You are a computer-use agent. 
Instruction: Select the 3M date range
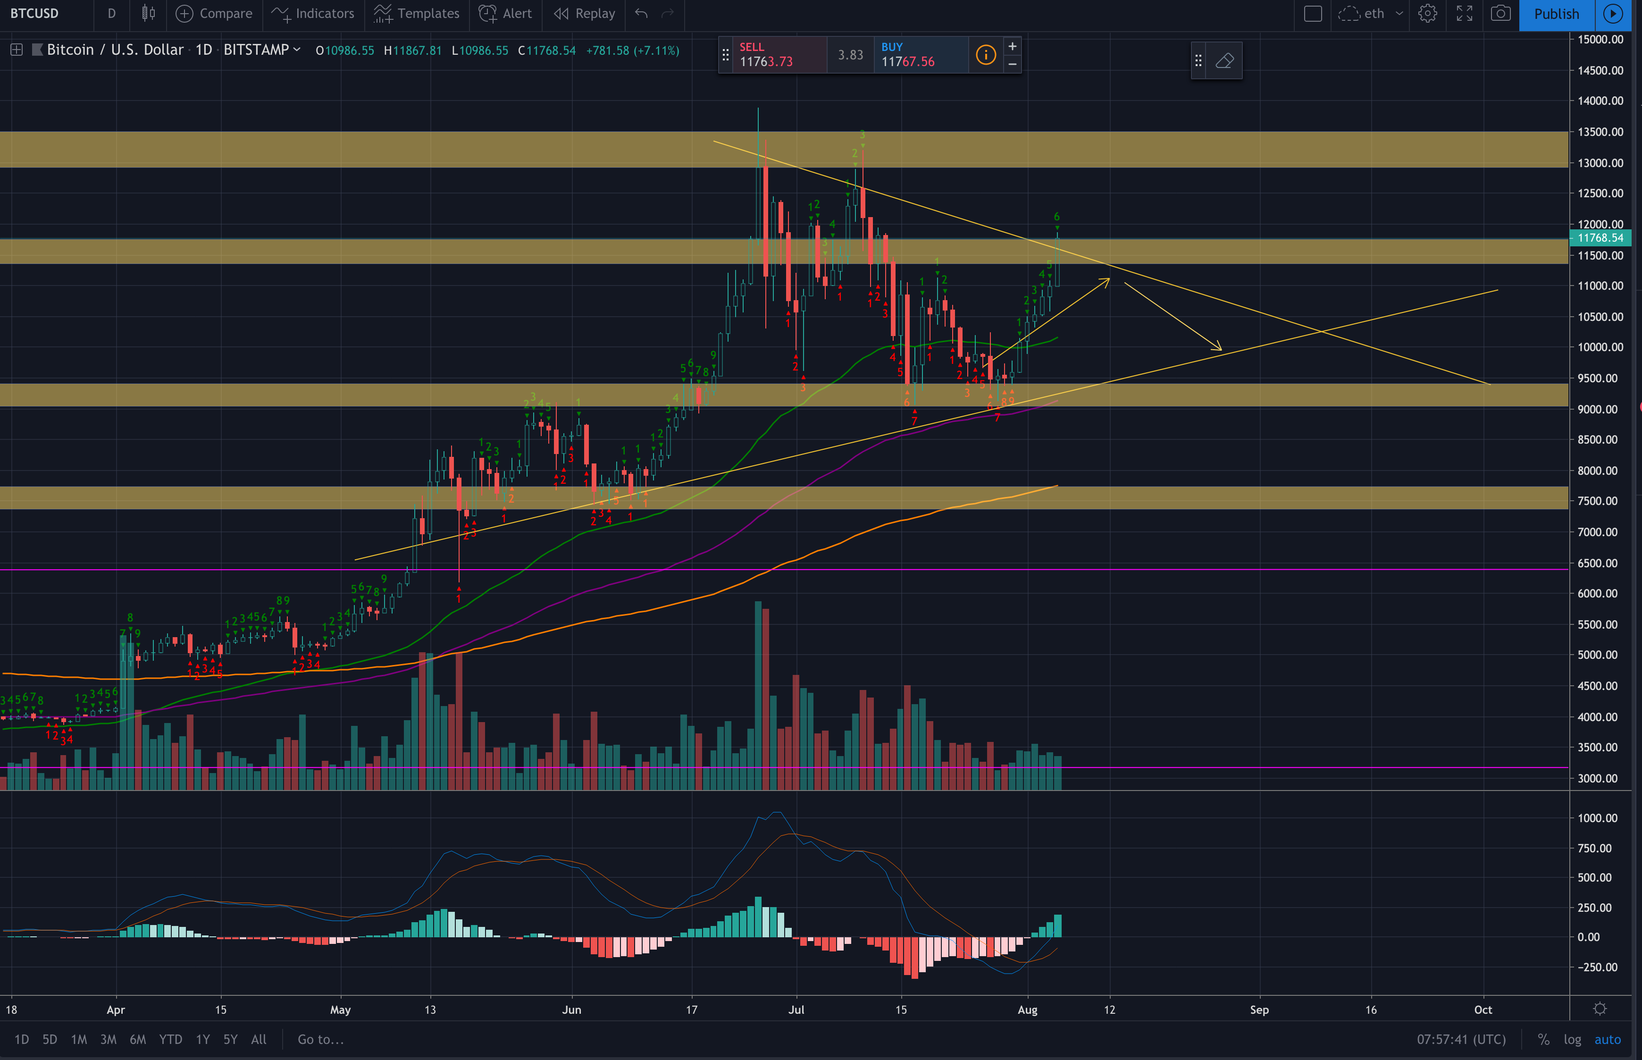tap(108, 1039)
